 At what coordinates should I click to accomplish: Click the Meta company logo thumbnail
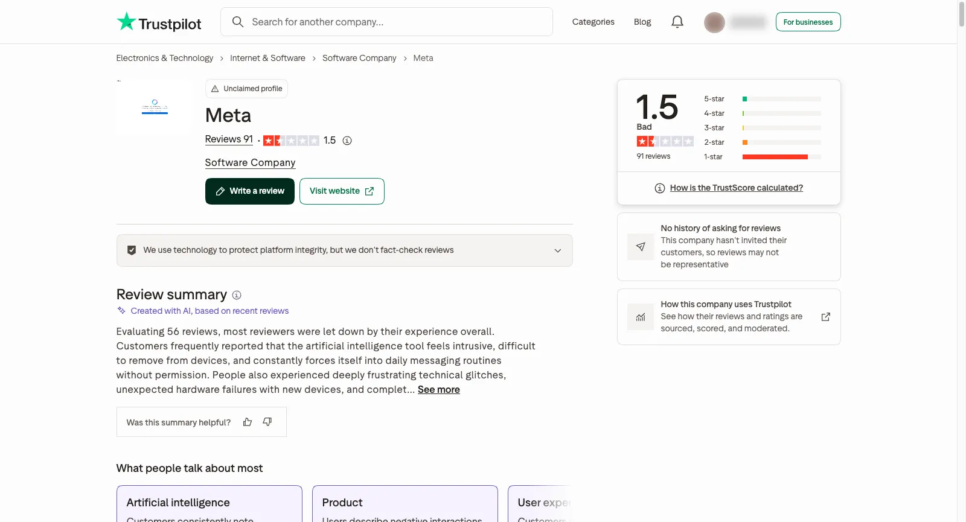click(155, 107)
